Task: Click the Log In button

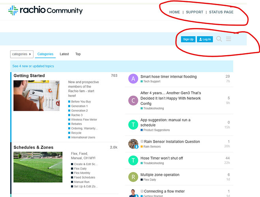Action: (x=205, y=39)
